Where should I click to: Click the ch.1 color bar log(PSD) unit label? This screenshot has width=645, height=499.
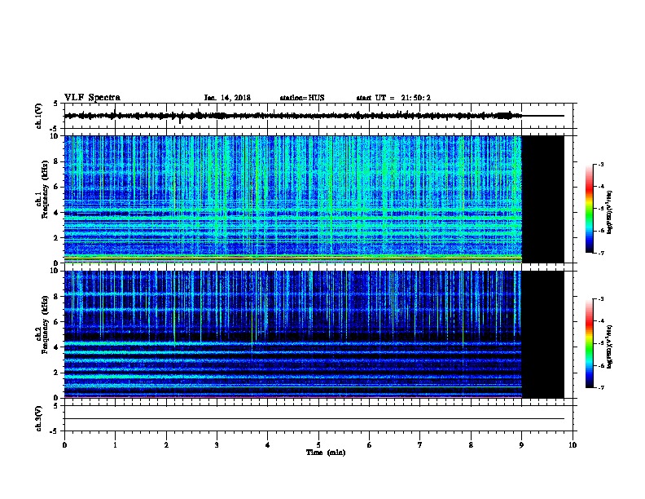[609, 212]
